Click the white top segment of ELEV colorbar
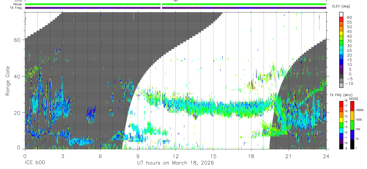Viewport: 367px width, 169px height. click(x=342, y=14)
